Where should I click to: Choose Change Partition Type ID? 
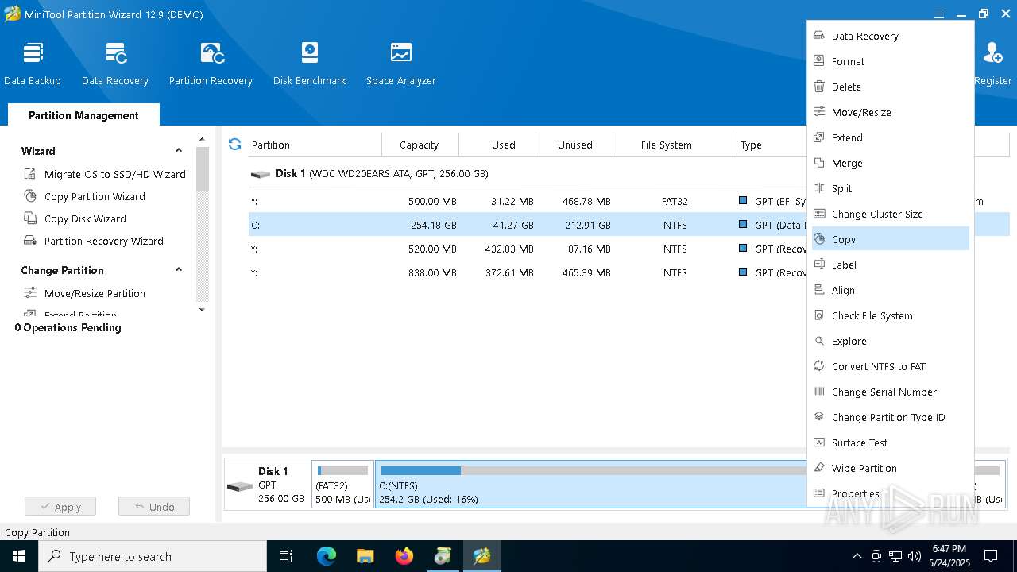890,417
